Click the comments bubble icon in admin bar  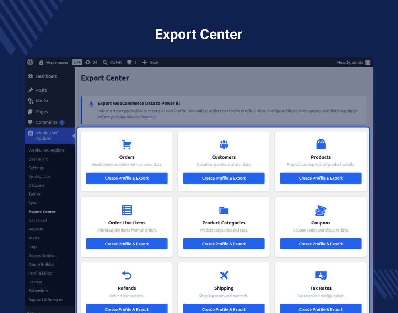click(x=129, y=63)
